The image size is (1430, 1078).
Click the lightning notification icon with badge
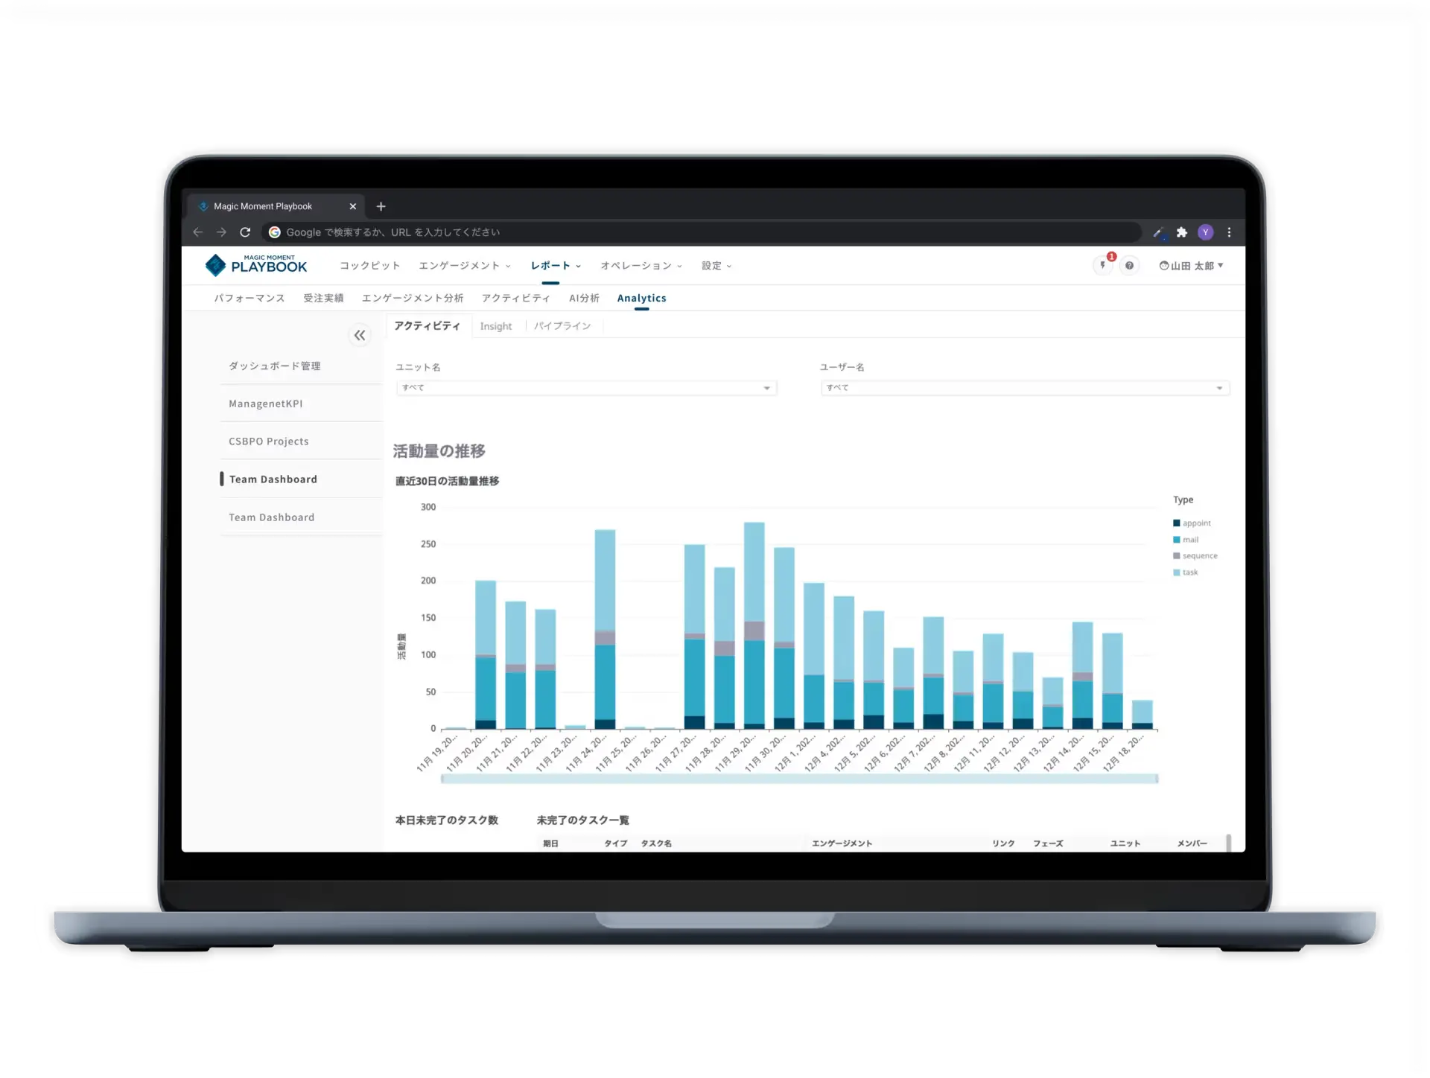tap(1103, 266)
